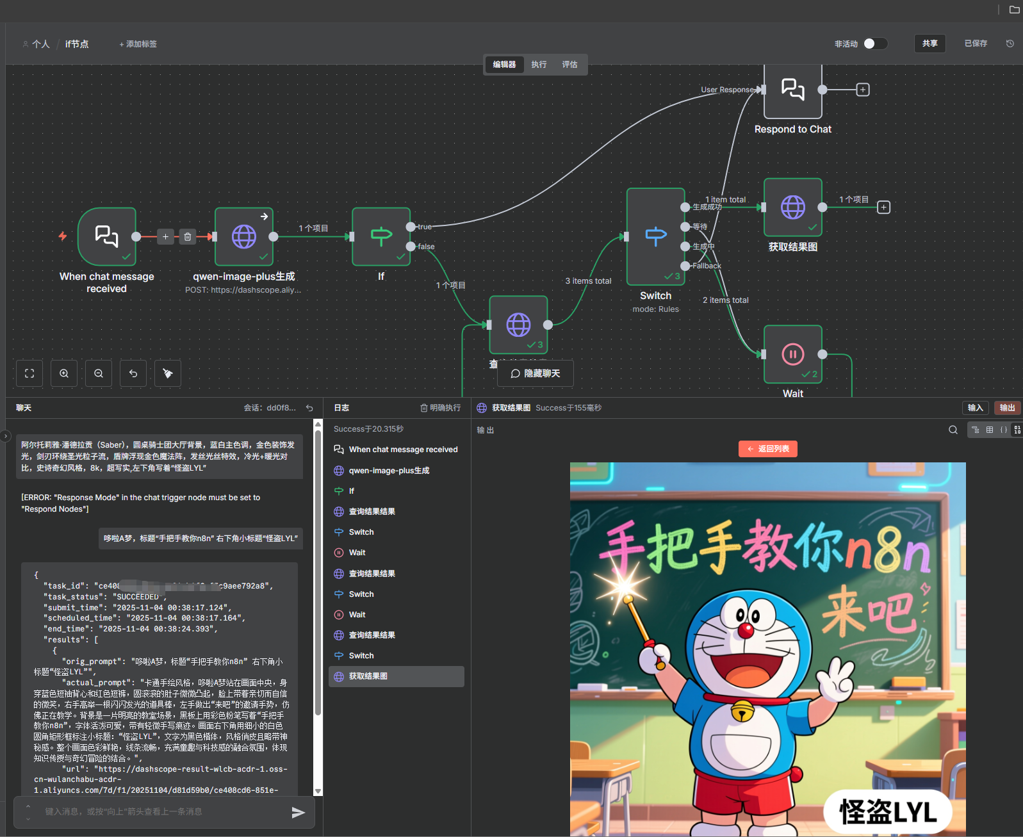This screenshot has height=837, width=1023.
Task: Add node after 获取结果图 output
Action: tap(883, 207)
